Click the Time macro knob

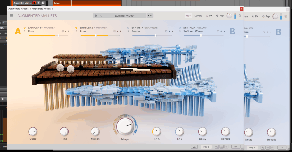click(64, 132)
